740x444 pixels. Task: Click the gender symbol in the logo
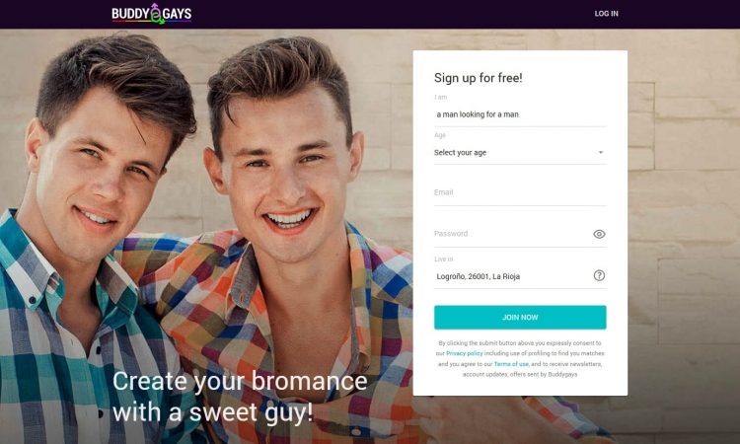click(x=156, y=14)
